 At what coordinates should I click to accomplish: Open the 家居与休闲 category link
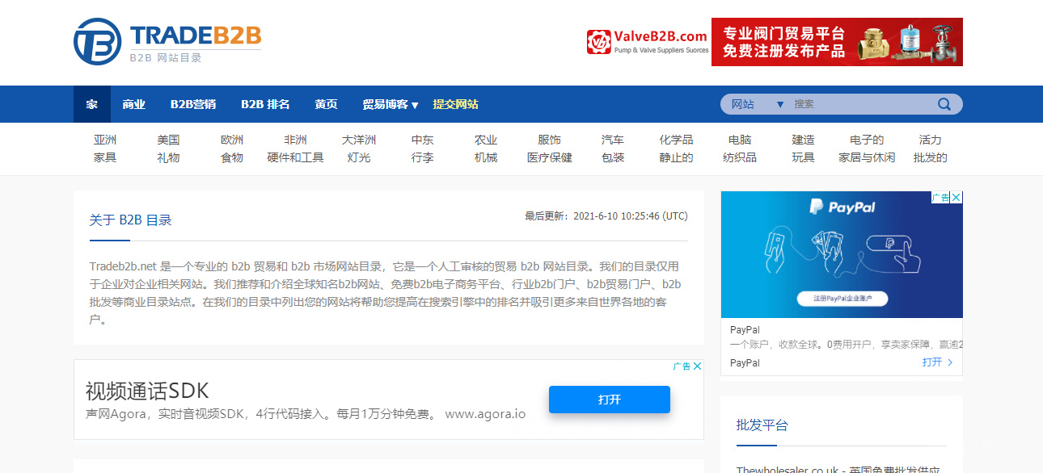(x=867, y=157)
